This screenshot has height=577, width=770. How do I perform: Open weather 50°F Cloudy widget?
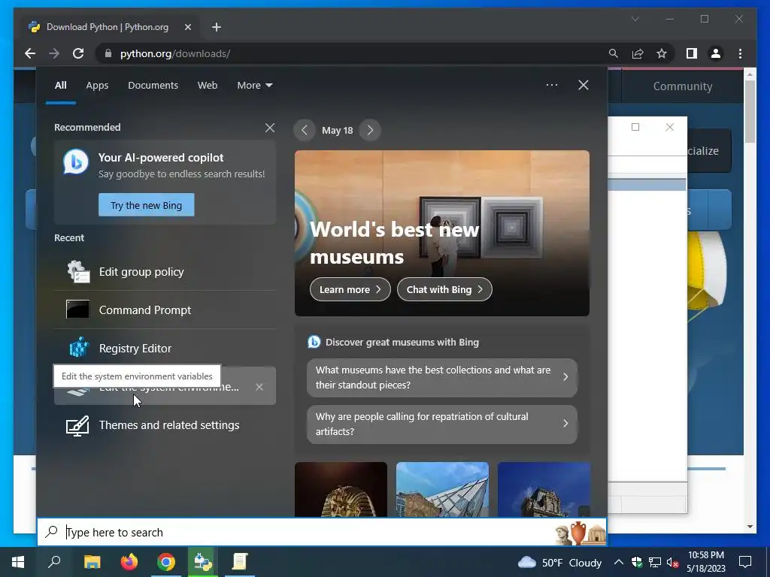pos(559,562)
